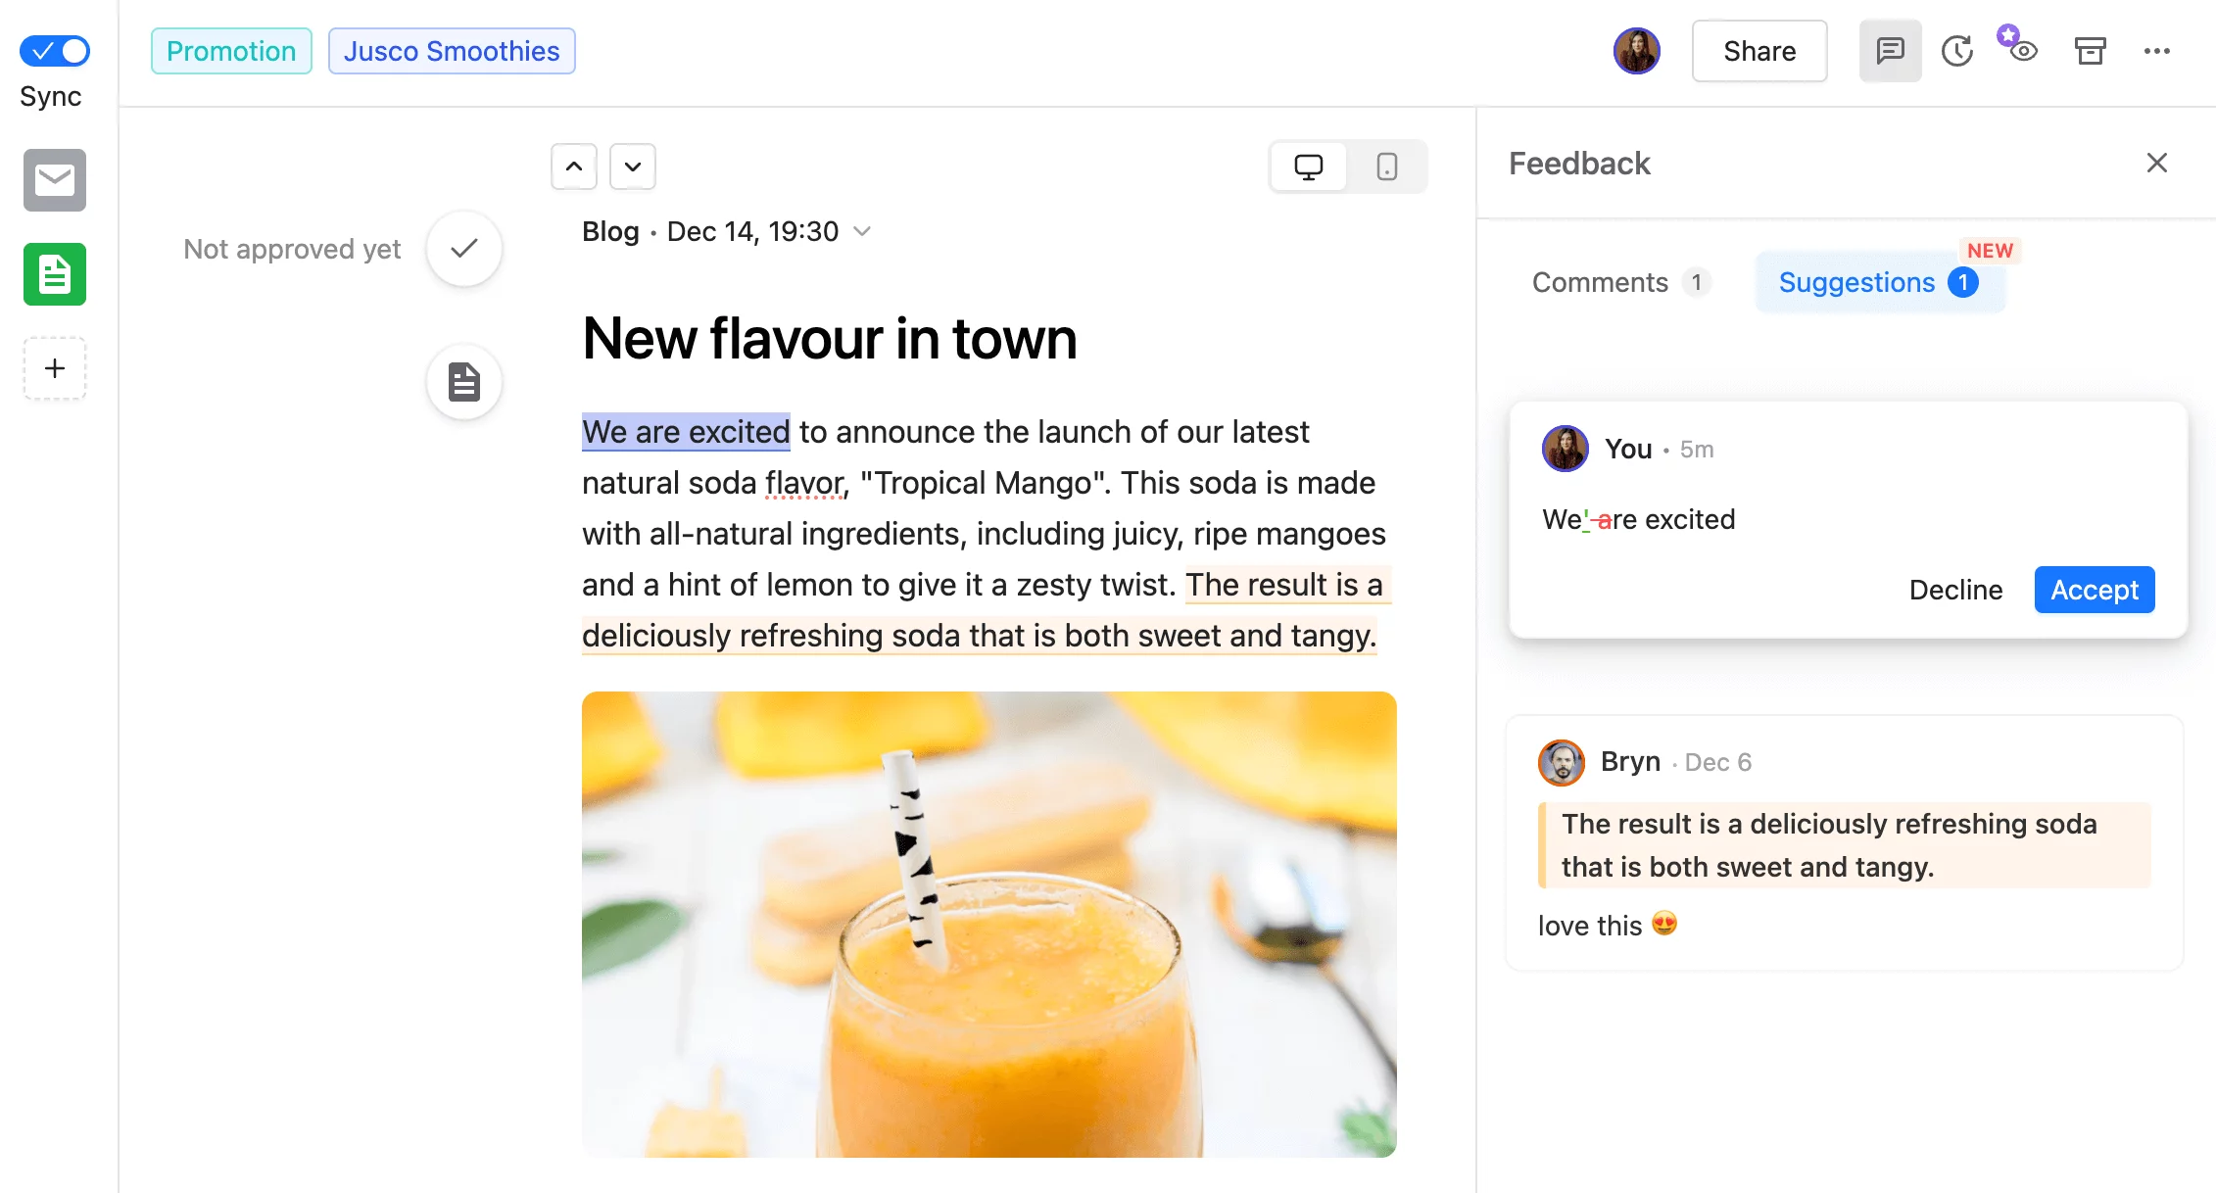2216x1193 pixels.
Task: Click the desktop preview mode icon
Action: (x=1308, y=165)
